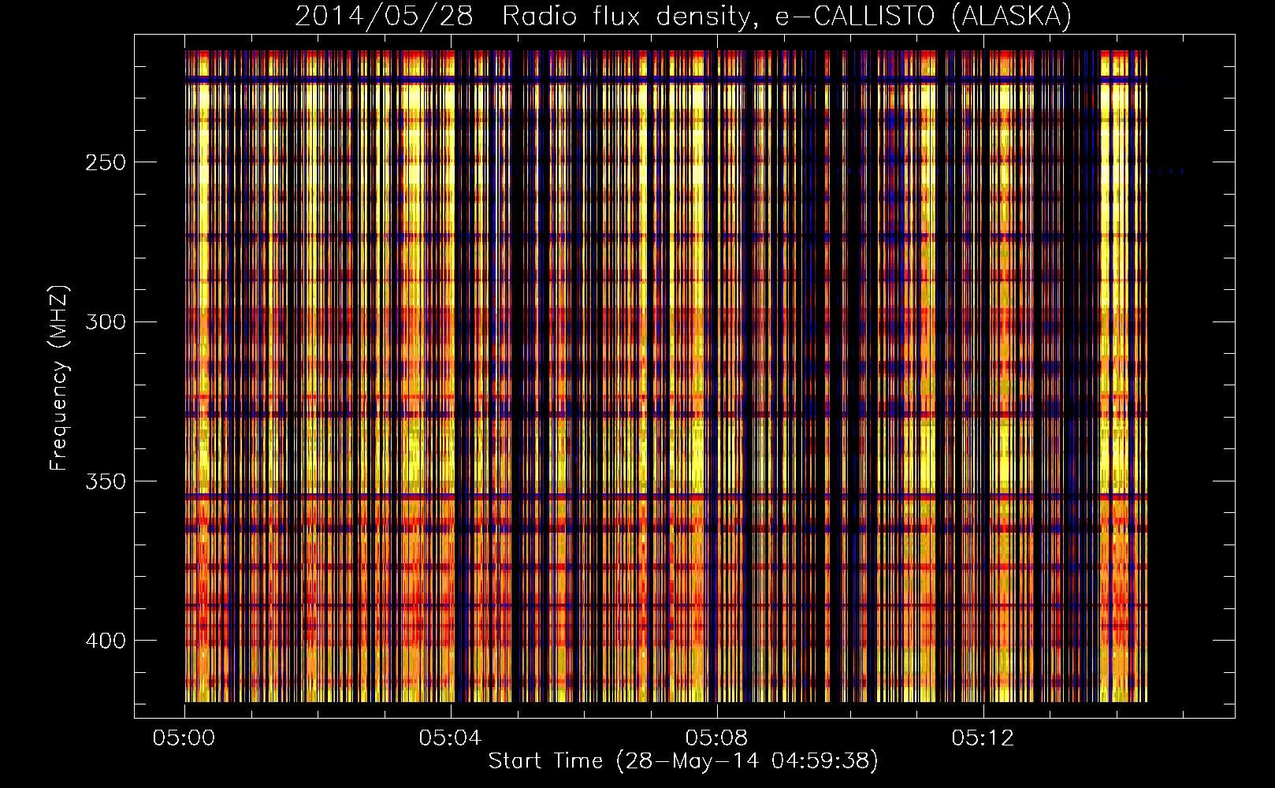Click the '05:12' time tick label
1275x788 pixels.
pyautogui.click(x=983, y=738)
